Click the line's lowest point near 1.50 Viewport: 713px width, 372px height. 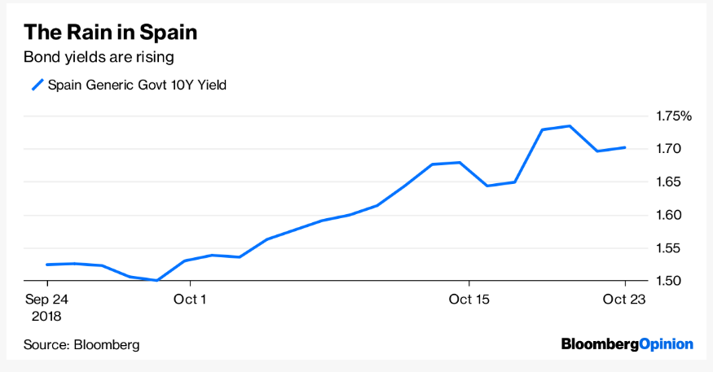(x=157, y=280)
